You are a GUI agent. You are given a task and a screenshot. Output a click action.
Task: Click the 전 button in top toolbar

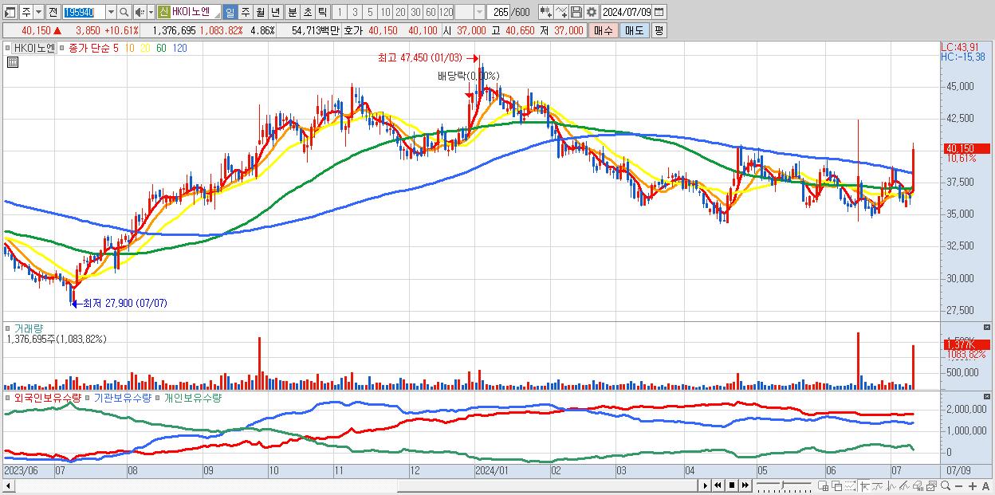click(x=53, y=12)
